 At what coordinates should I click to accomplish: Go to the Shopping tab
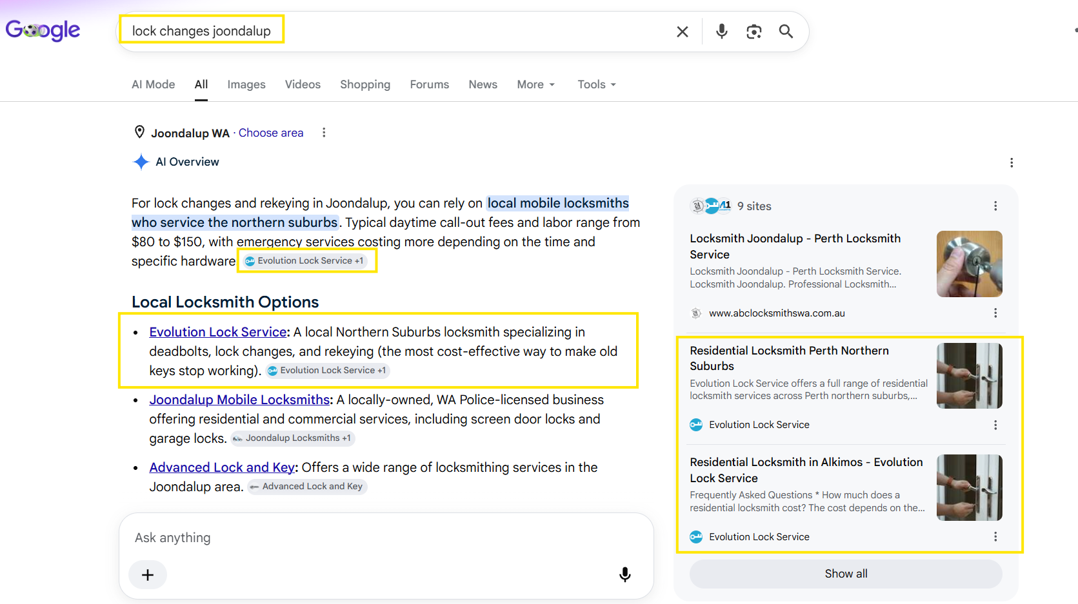click(x=365, y=84)
